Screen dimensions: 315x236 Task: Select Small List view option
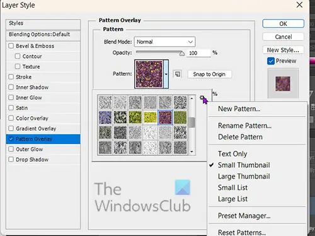pyautogui.click(x=232, y=187)
